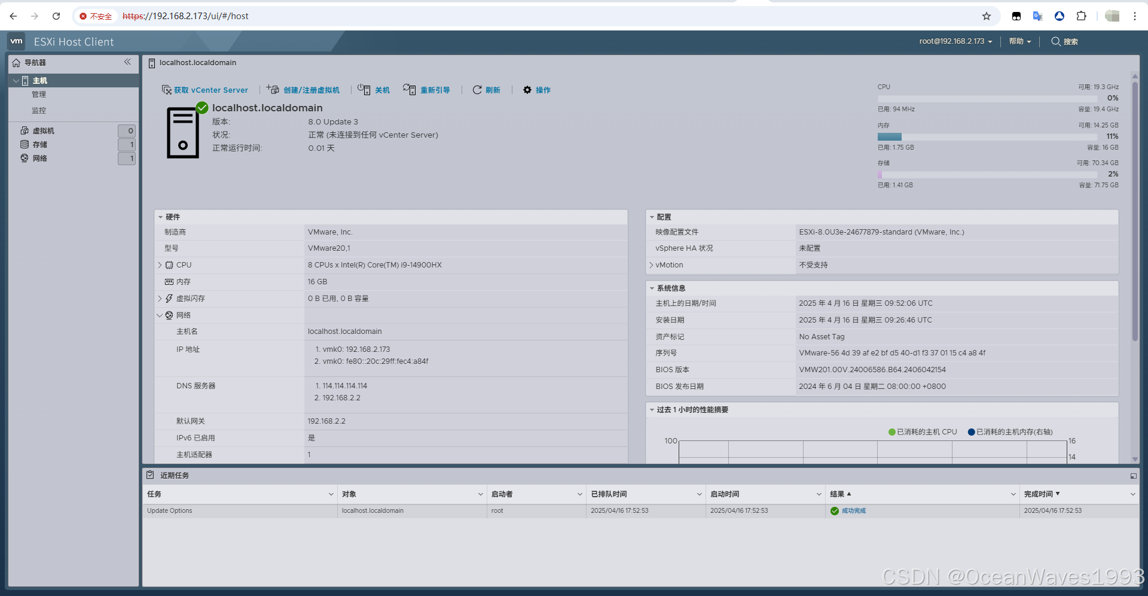The height and width of the screenshot is (596, 1148).
Task: Click the search magnifier icon
Action: [x=1056, y=41]
